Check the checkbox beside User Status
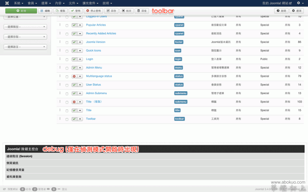 pos(67,85)
